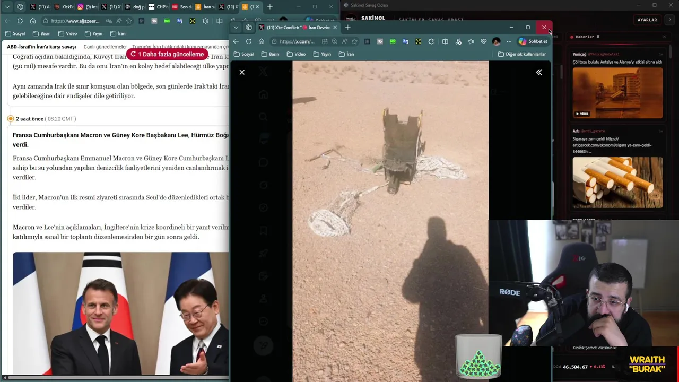Click the video of parachute debris in desert
Viewport: 679px width, 382px height.
tap(390, 221)
